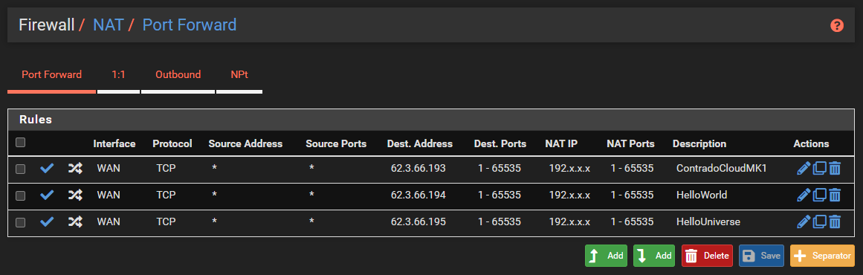The height and width of the screenshot is (275, 863).
Task: Click the red Delete button
Action: (x=707, y=256)
